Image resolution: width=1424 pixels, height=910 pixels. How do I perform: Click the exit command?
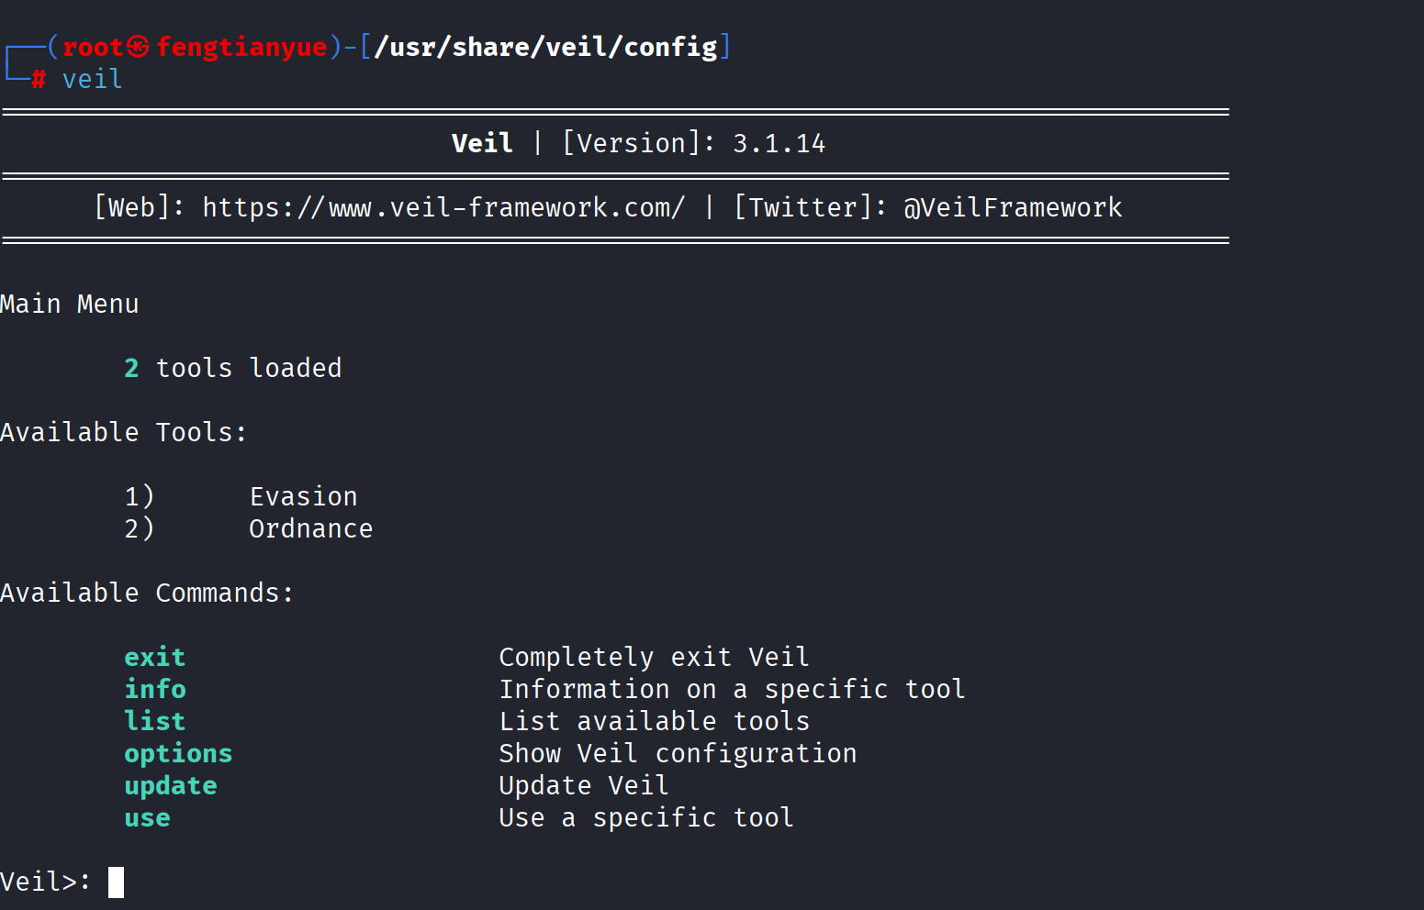[154, 657]
